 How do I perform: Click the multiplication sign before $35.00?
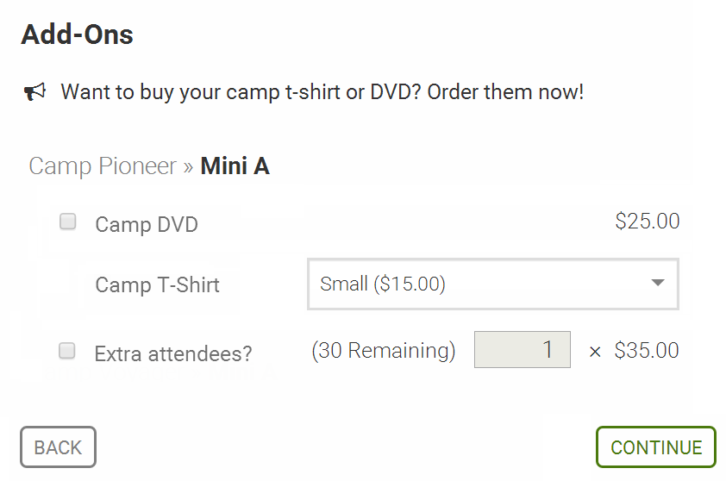click(595, 353)
